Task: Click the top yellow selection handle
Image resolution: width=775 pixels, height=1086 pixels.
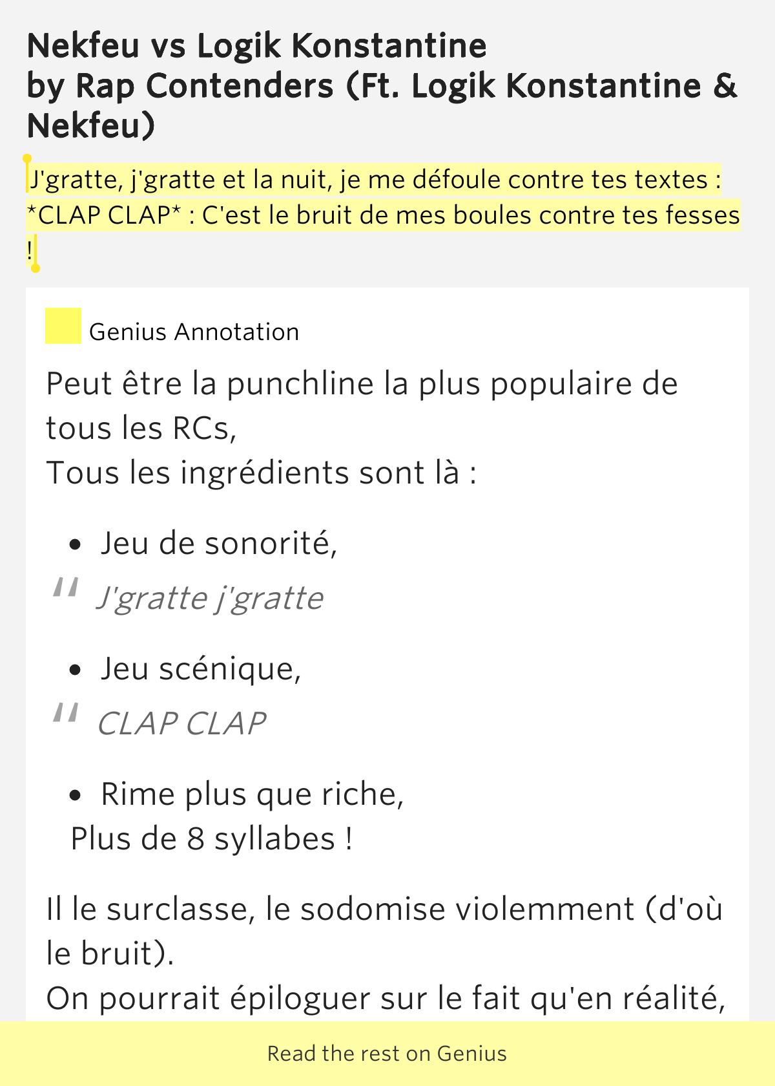Action: 27,159
